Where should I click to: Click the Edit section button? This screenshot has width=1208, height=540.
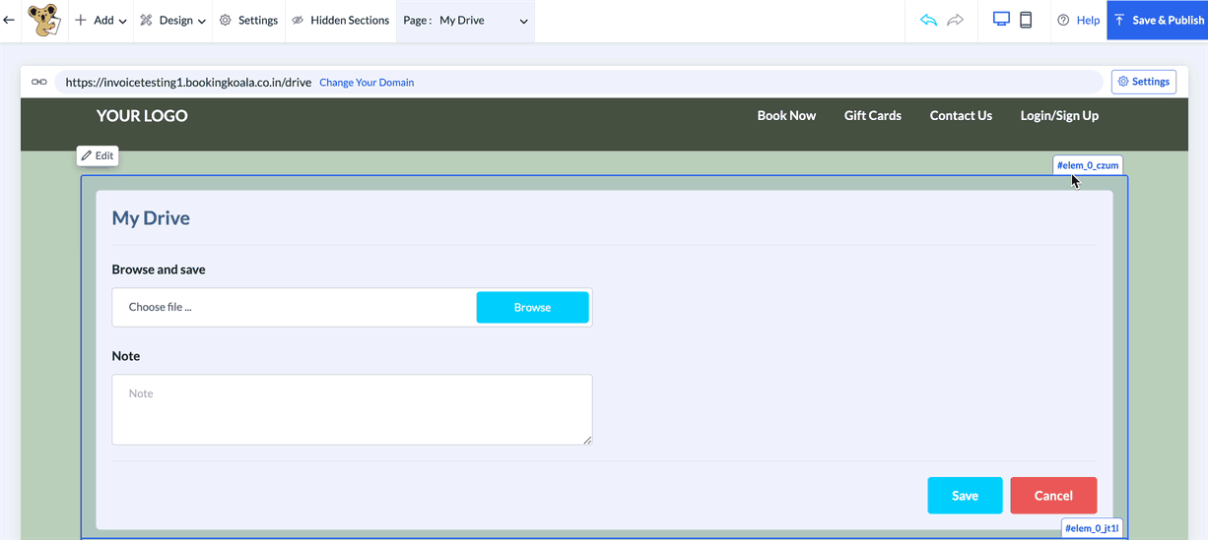98,155
